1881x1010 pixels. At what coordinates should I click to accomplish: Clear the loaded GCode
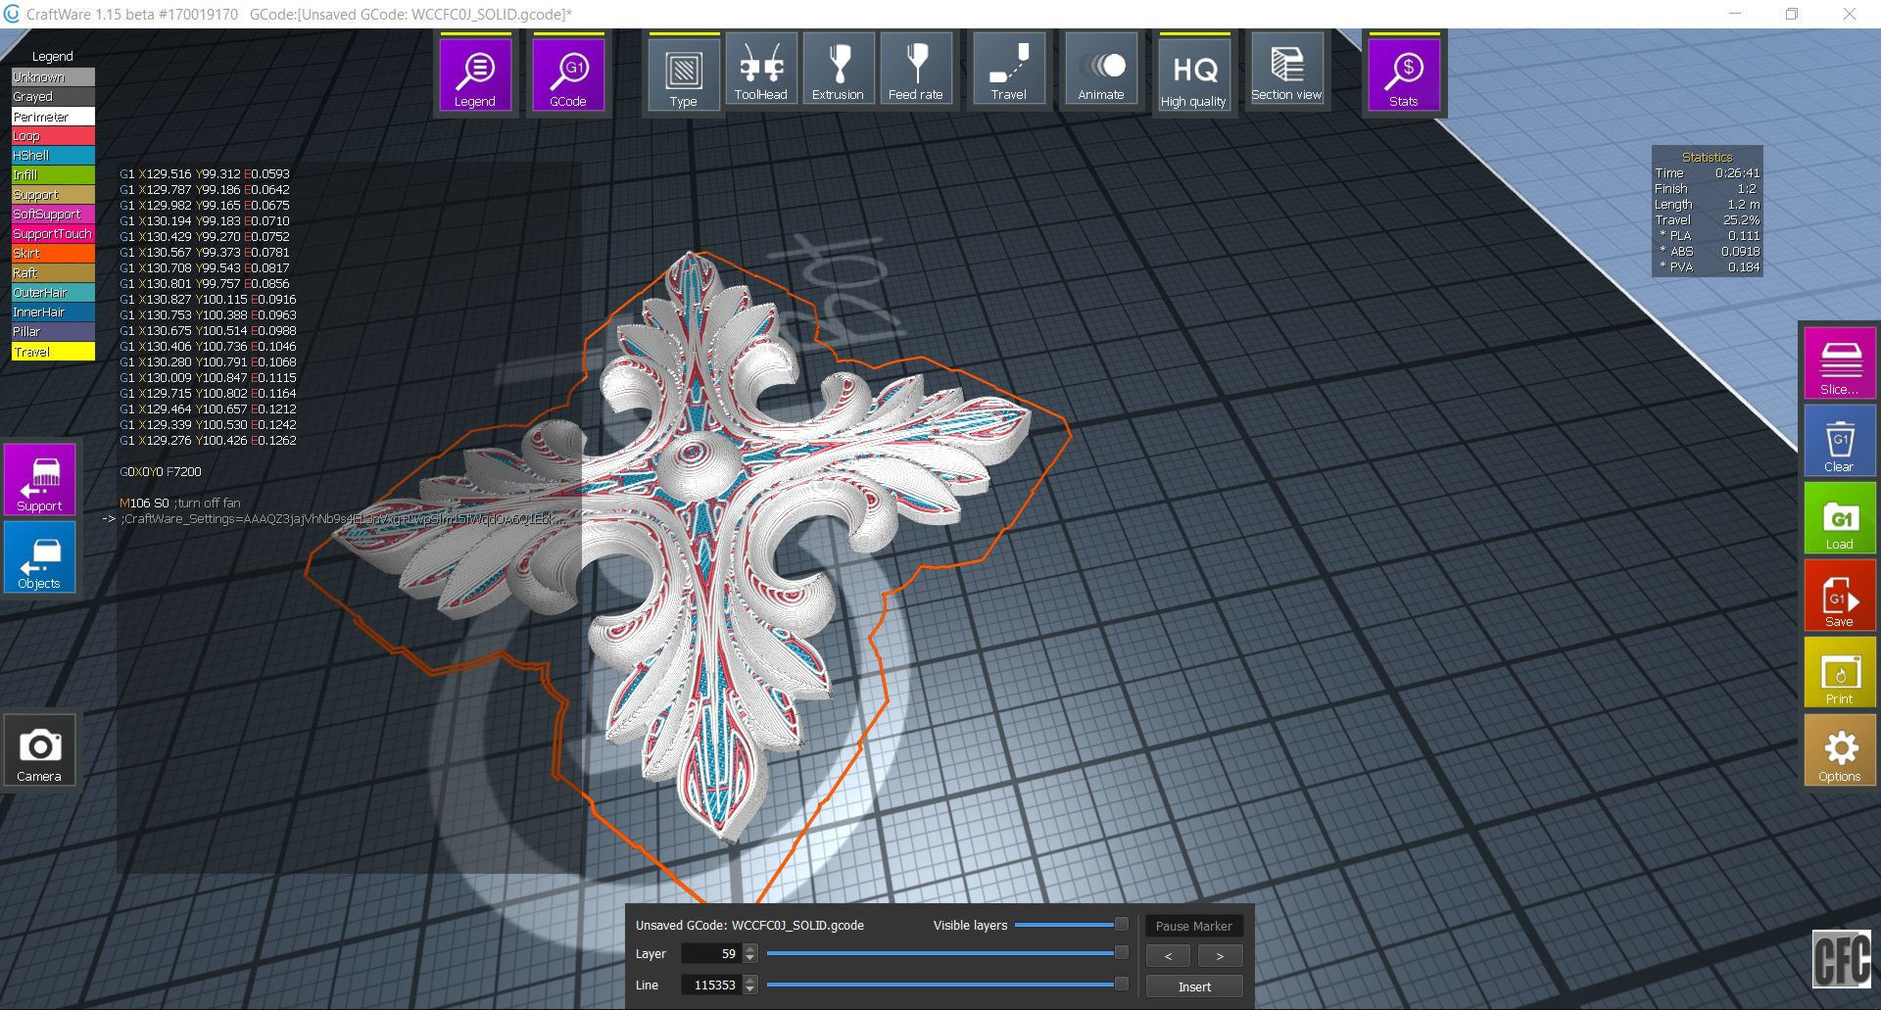click(1839, 441)
